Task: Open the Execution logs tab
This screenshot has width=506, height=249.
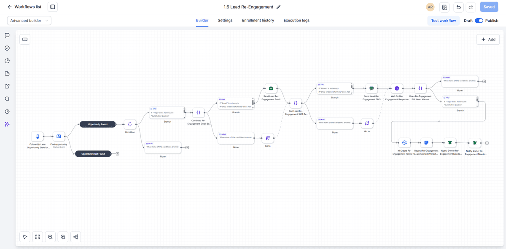Action: (296, 20)
